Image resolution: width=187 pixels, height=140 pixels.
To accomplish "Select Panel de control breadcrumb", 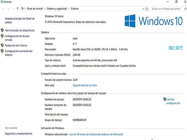I will pos(35,9).
